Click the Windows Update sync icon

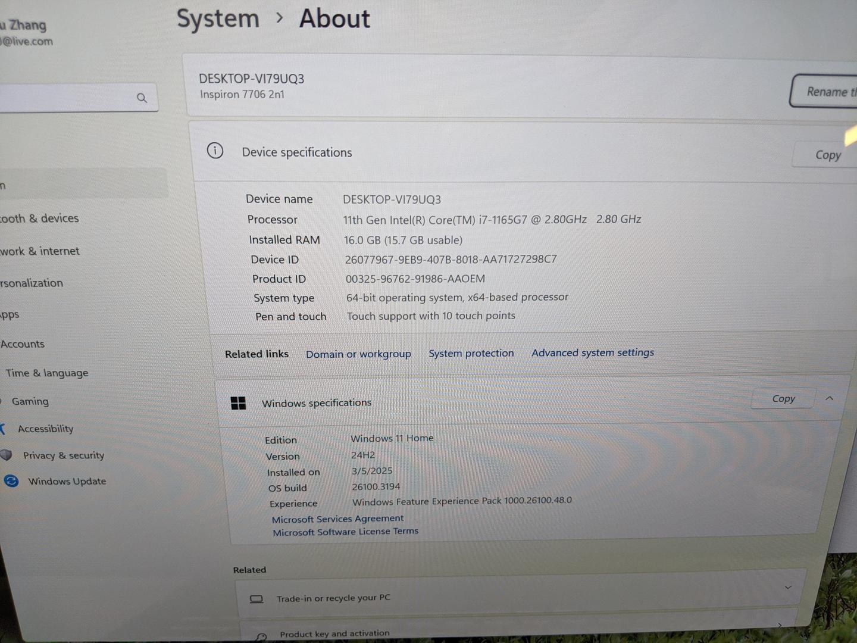pos(11,480)
